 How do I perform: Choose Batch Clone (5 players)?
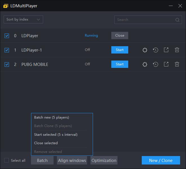[53, 126]
